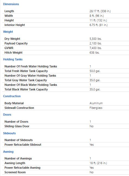Viewport: 129px width, 176px height.
Task: Select the Body Material Aluminum value
Action: (96, 103)
